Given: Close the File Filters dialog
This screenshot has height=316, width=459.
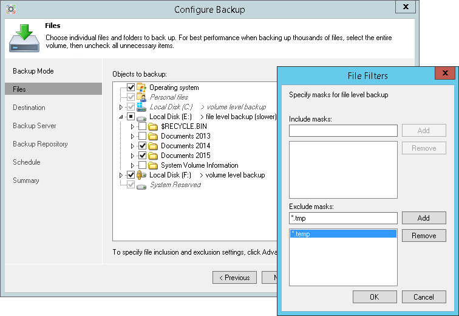Looking at the screenshot, I should pyautogui.click(x=445, y=73).
